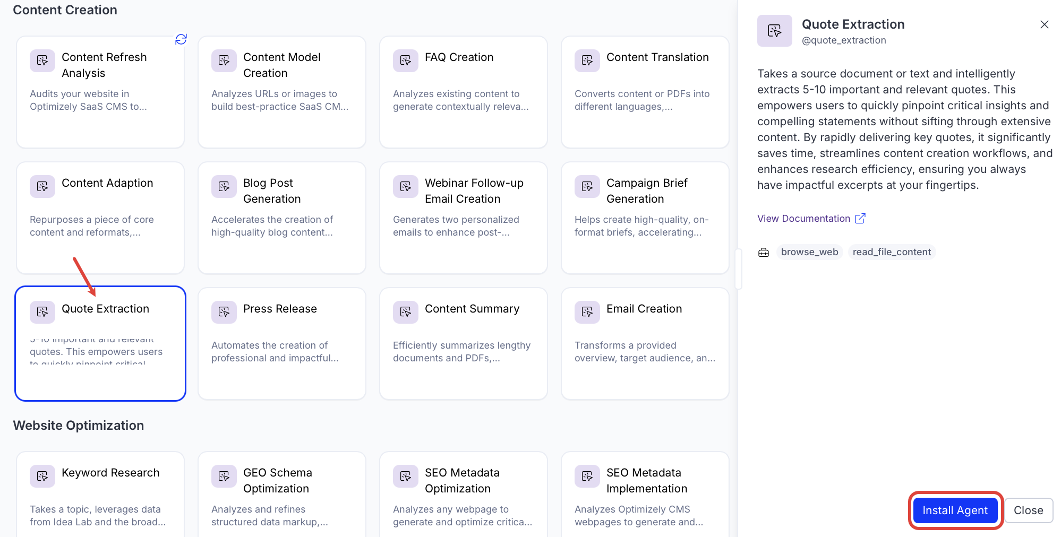Viewport: 1061px width, 537px height.
Task: Open the Campaign Brief Generation card
Action: click(645, 218)
